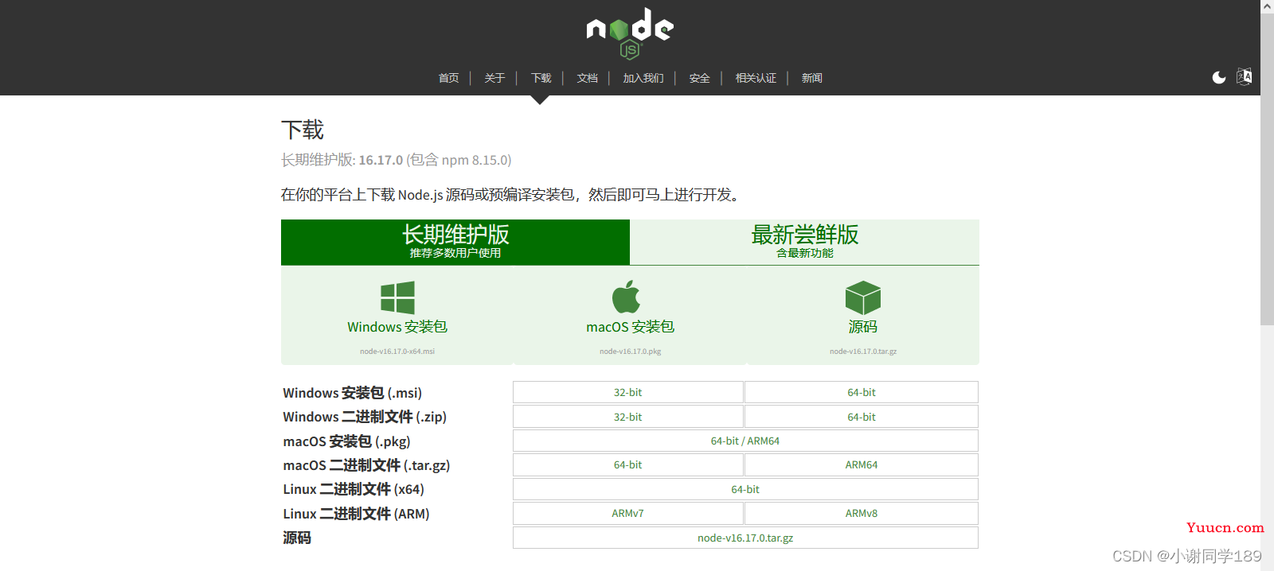Click the 下载 page heading

tap(303, 130)
